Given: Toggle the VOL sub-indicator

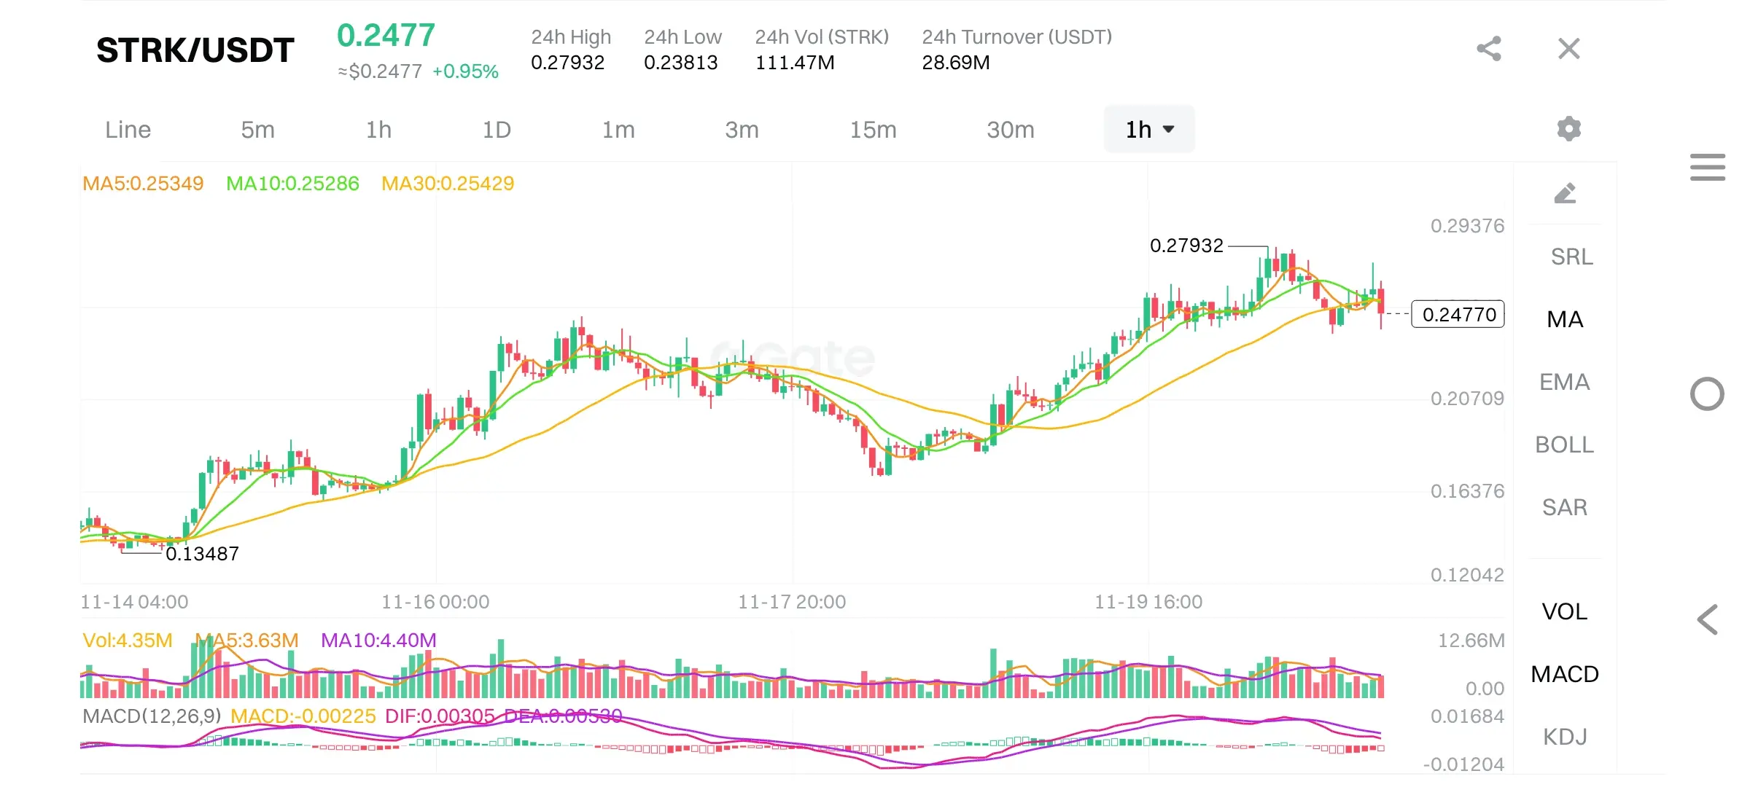Looking at the screenshot, I should click(1565, 611).
